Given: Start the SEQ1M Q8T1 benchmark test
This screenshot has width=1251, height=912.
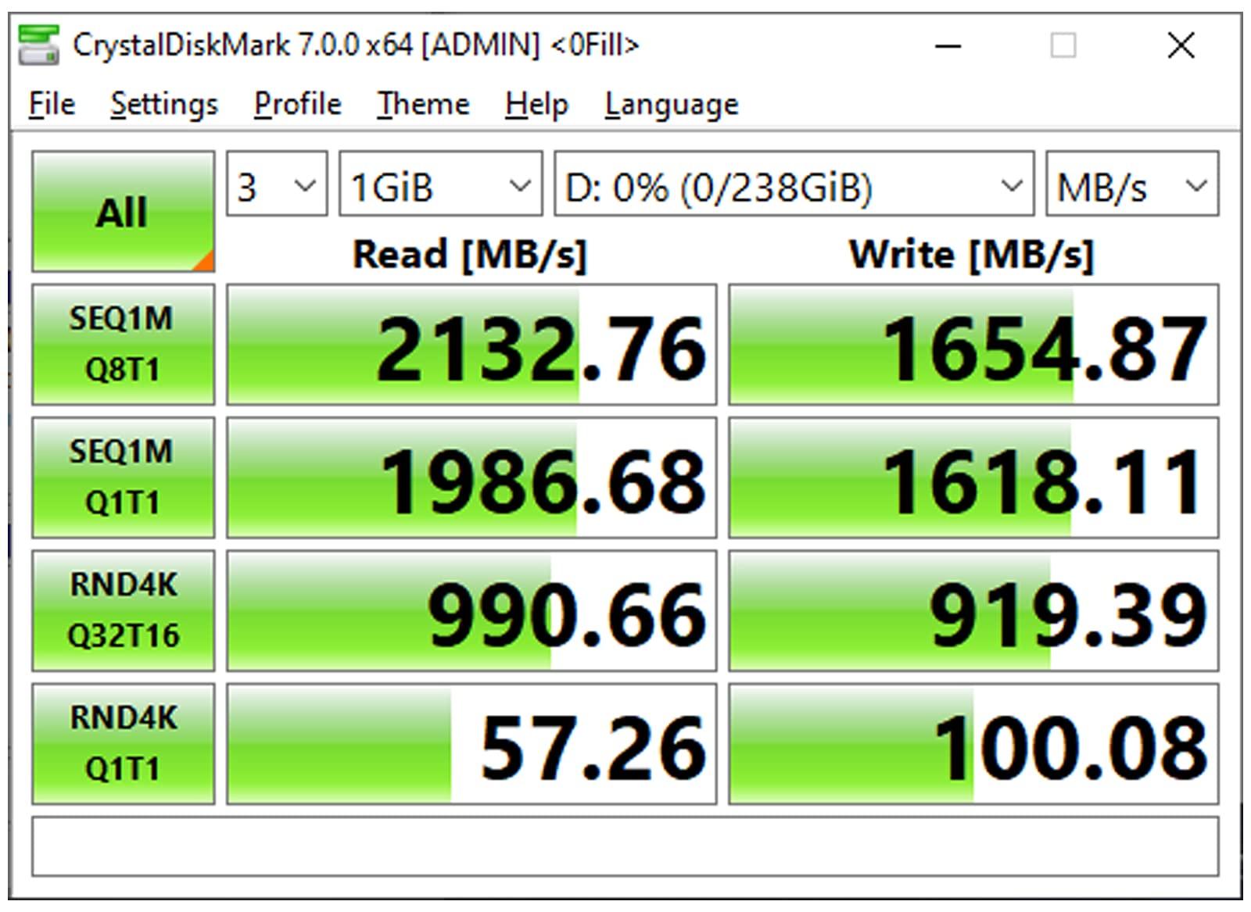Looking at the screenshot, I should [123, 345].
